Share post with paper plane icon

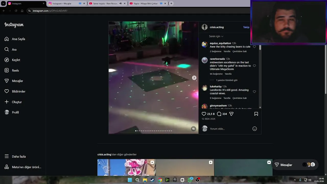[231, 114]
